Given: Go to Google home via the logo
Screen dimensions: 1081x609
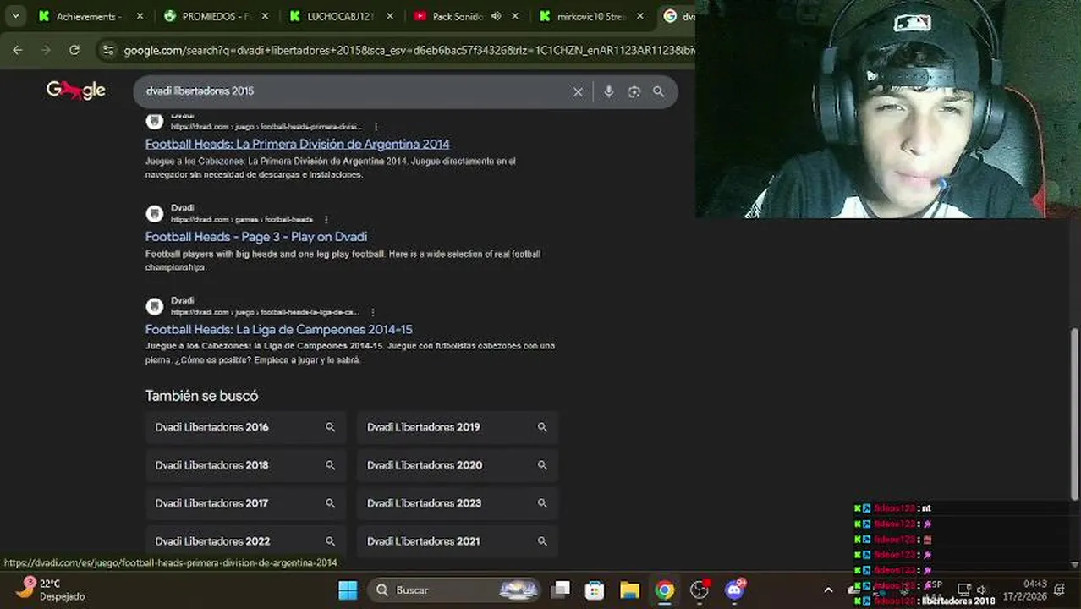Looking at the screenshot, I should click(76, 91).
